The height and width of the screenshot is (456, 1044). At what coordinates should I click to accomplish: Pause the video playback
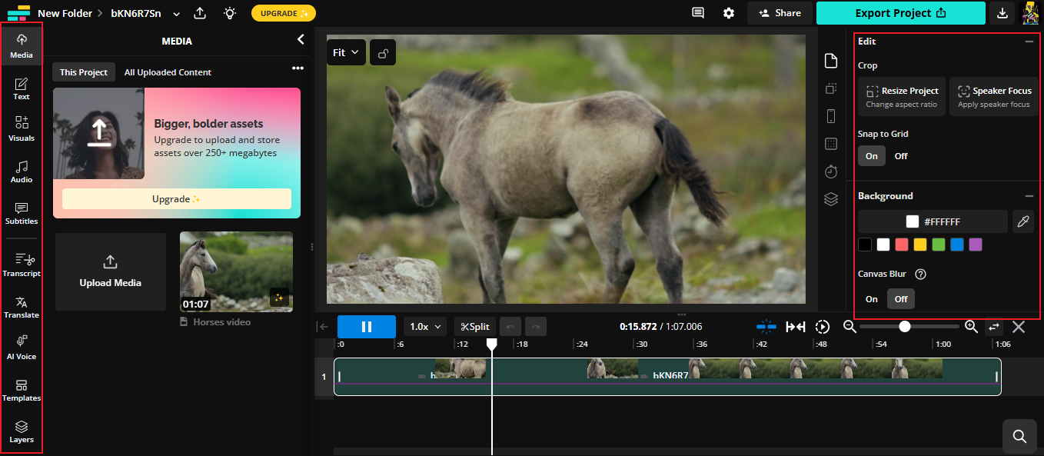click(x=366, y=327)
